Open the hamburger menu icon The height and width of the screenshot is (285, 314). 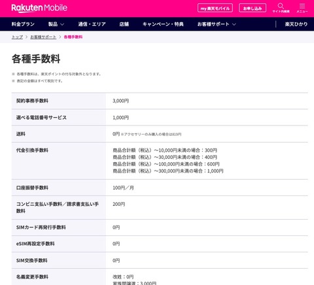[x=302, y=6]
